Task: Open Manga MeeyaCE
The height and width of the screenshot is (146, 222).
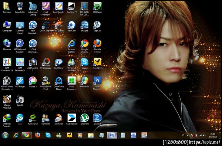Action: pos(7,102)
